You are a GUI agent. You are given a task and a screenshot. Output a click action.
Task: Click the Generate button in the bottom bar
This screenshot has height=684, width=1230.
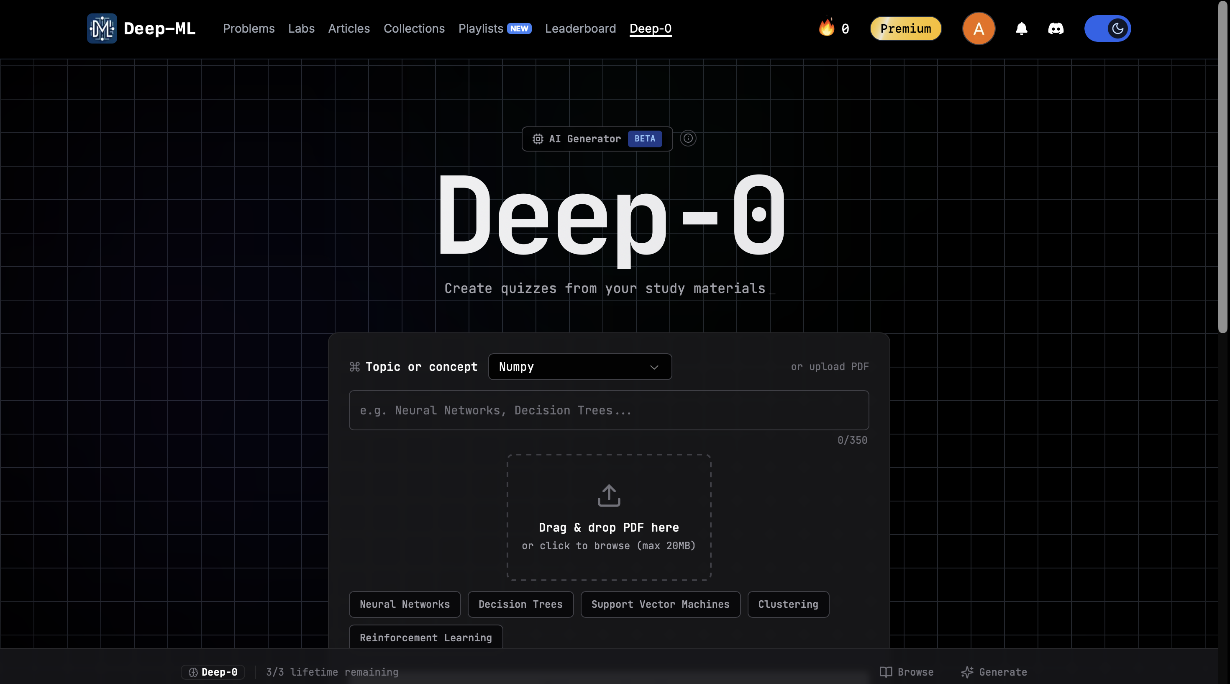point(993,671)
